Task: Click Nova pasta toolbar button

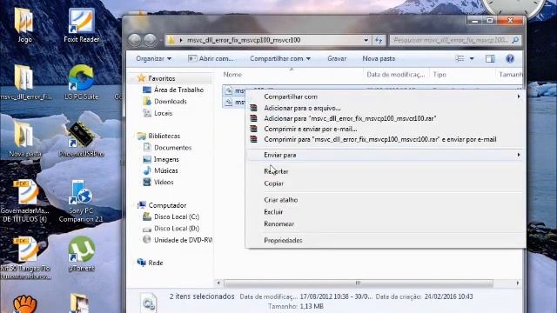Action: click(x=379, y=58)
